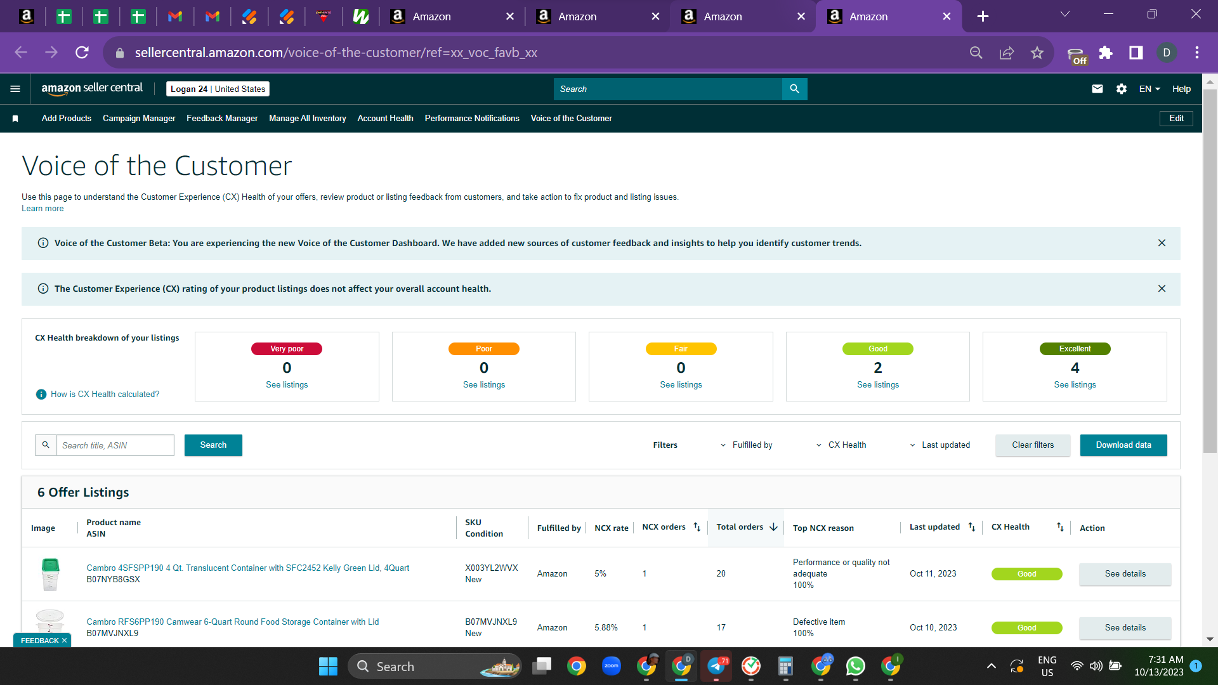This screenshot has height=685, width=1218.
Task: Click the Excellent rating badge
Action: click(x=1075, y=349)
